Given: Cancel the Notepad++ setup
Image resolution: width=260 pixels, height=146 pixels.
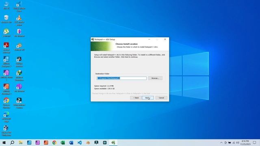Looking at the screenshot, I should coord(161,98).
